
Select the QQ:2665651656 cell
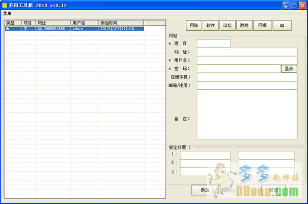[x=53, y=29]
